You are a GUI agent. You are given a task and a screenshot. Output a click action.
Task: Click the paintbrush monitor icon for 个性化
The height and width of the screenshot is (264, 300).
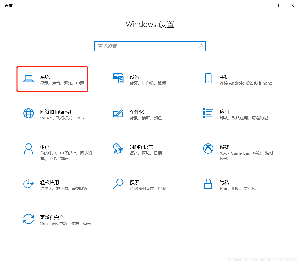click(x=118, y=114)
